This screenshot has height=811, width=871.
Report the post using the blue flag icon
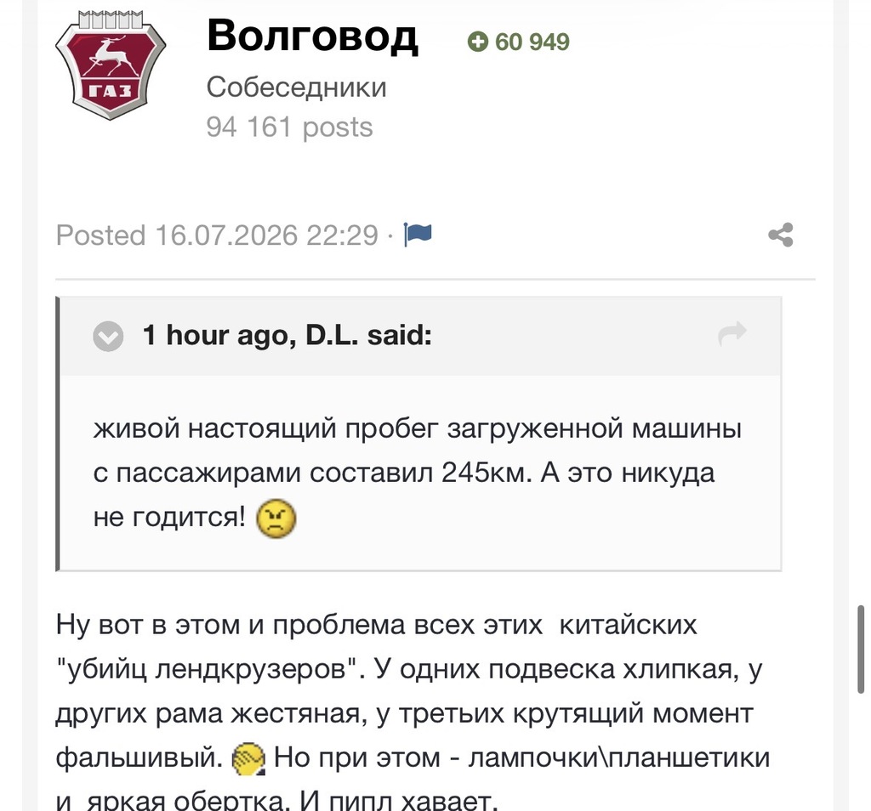[x=418, y=235]
